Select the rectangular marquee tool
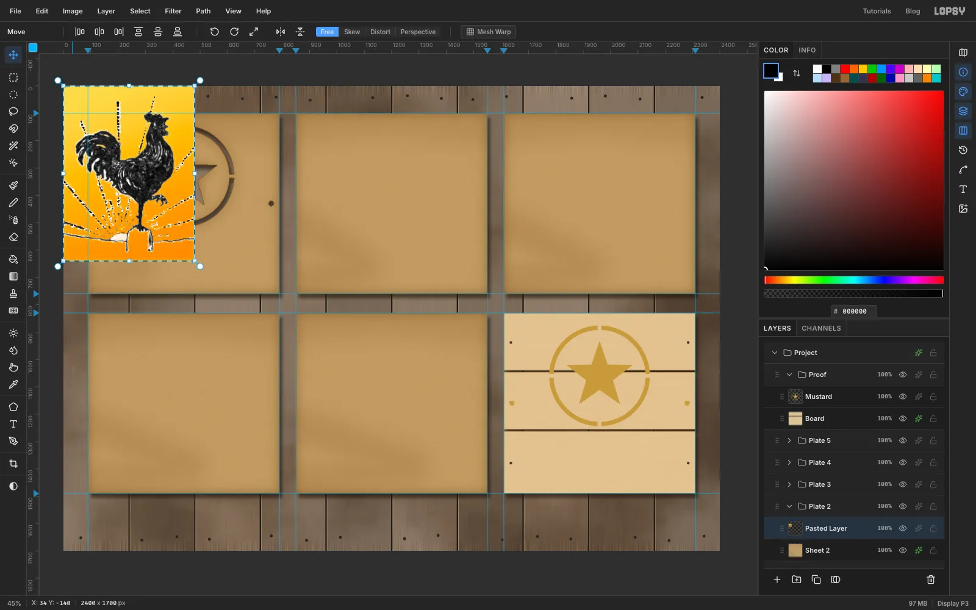The height and width of the screenshot is (610, 976). click(13, 77)
